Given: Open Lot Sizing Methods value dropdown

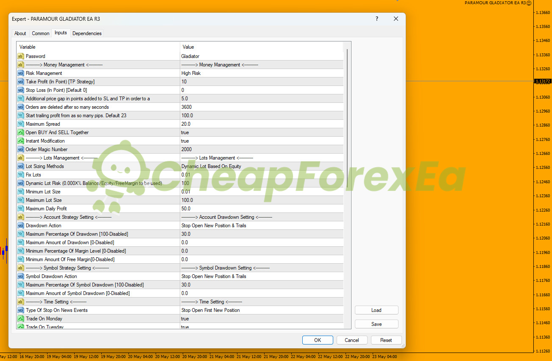Looking at the screenshot, I should point(262,166).
